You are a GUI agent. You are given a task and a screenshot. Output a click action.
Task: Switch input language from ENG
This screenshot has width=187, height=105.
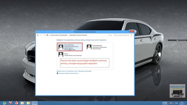click(x=176, y=103)
